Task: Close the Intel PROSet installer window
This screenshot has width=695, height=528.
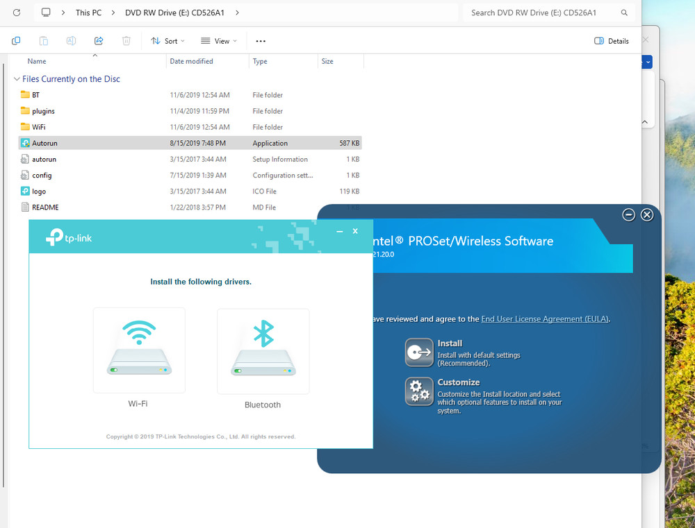Action: point(647,214)
